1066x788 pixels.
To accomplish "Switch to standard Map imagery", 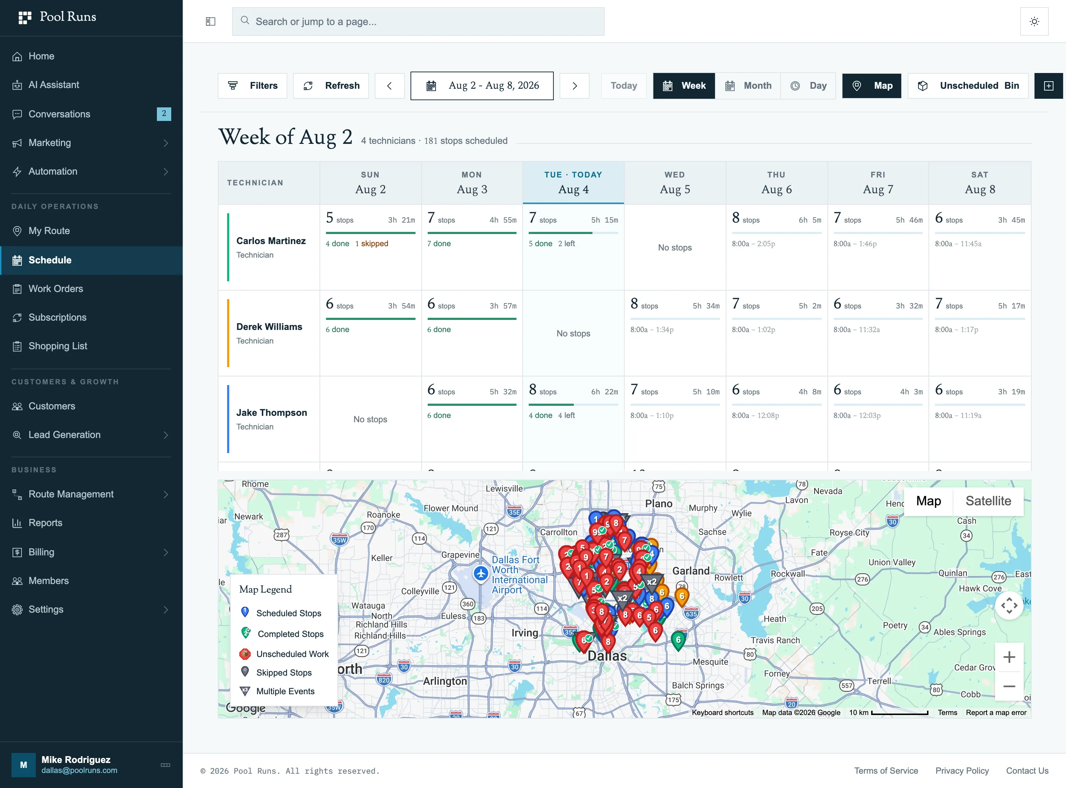I will coord(928,501).
